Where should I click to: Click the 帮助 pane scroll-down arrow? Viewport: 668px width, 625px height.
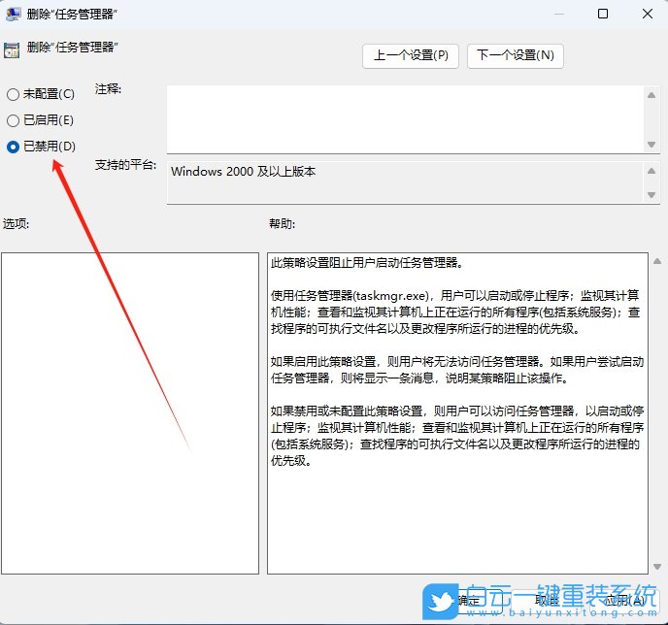[657, 567]
